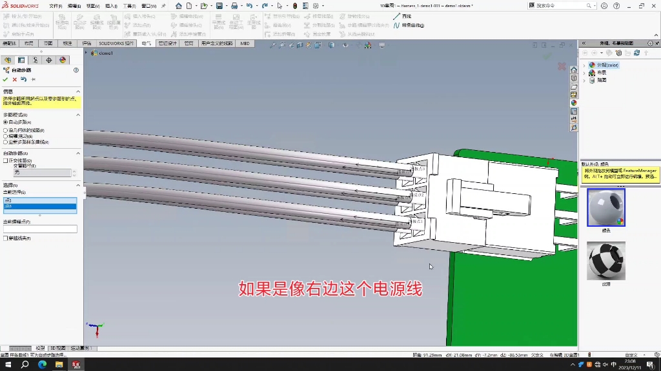Viewport: 661px width, 371px height.
Task: Select the 自动步路 radio button
Action: 6,122
